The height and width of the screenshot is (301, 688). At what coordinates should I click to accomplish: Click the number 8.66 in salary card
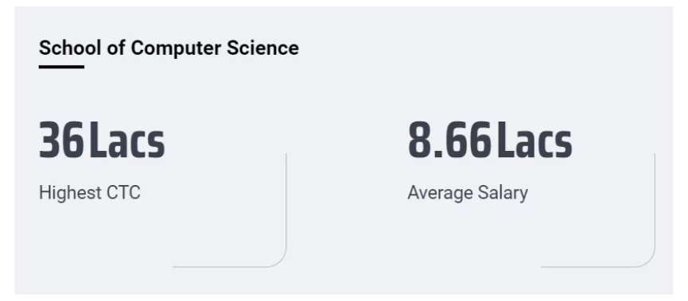point(449,140)
